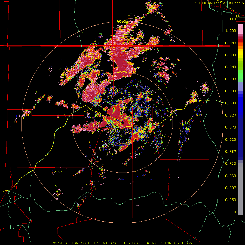
Task: Click the 50 NMI range ring label
Action: [122, 72]
